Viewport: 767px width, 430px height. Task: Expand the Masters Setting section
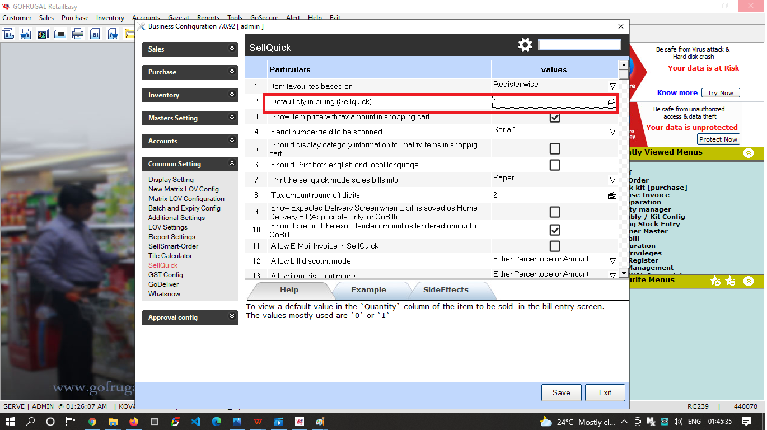[x=190, y=118]
